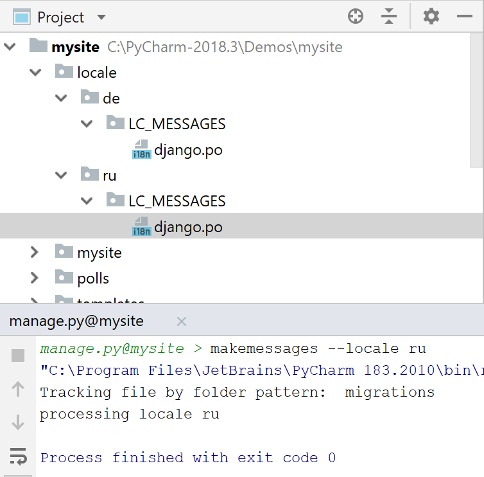
Task: Click 'Process finished with exit code 0' text
Action: pyautogui.click(x=188, y=458)
